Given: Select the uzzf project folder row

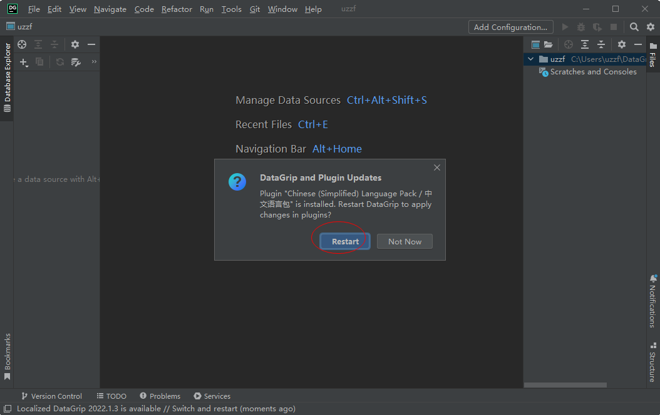Looking at the screenshot, I should tap(585, 59).
